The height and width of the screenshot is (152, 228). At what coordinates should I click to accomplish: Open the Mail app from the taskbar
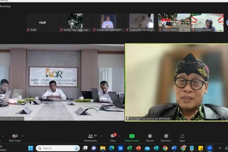(147, 148)
